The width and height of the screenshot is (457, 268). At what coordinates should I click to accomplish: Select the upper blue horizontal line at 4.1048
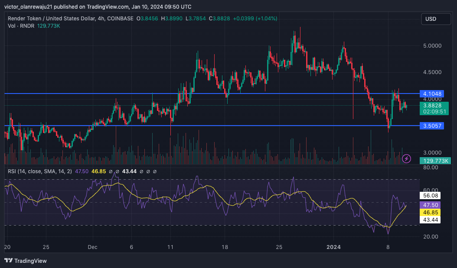[212, 94]
